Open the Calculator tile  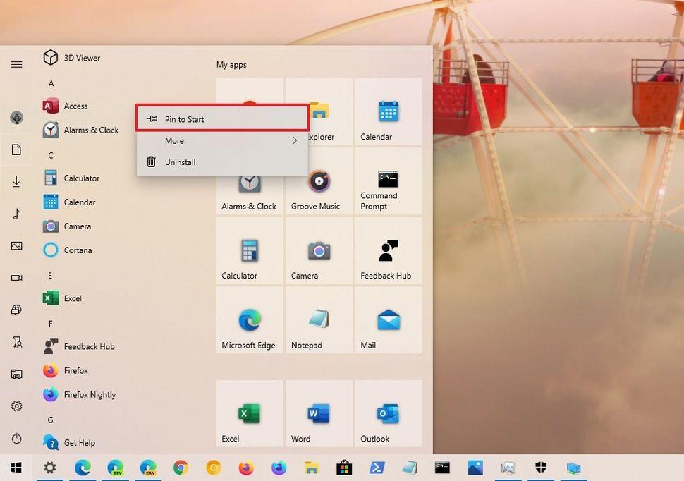click(250, 250)
